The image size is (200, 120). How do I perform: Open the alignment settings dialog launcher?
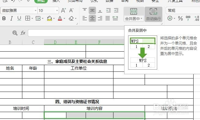(161, 24)
